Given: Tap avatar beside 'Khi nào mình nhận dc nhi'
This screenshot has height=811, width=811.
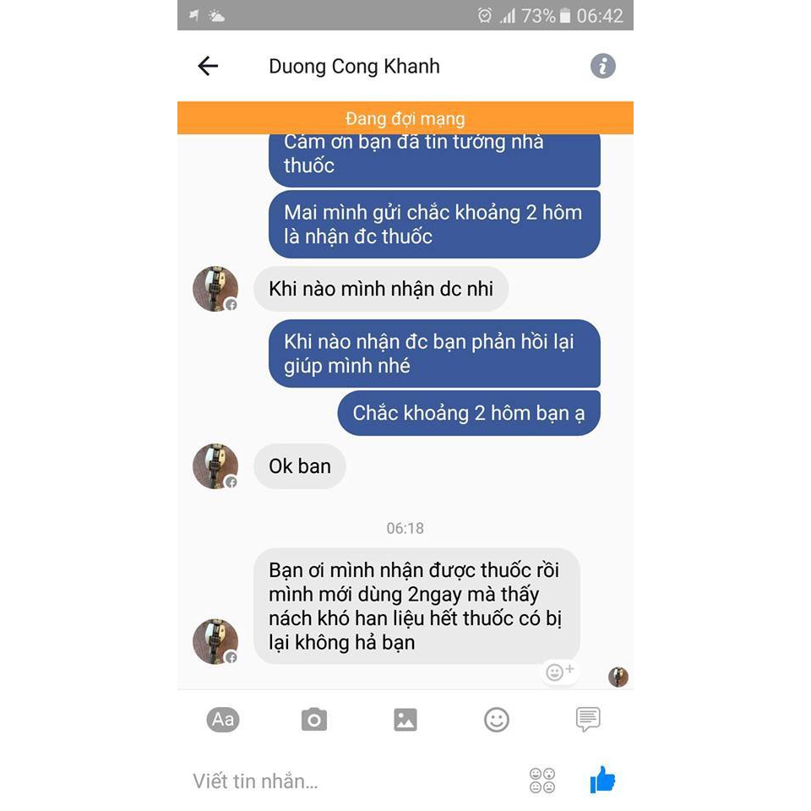Looking at the screenshot, I should coord(215,289).
